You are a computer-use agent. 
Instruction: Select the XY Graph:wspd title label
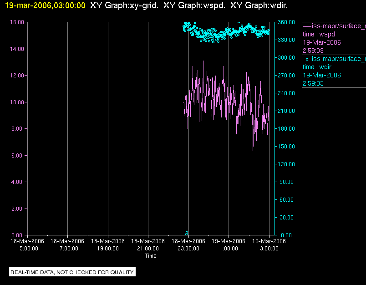click(x=194, y=5)
